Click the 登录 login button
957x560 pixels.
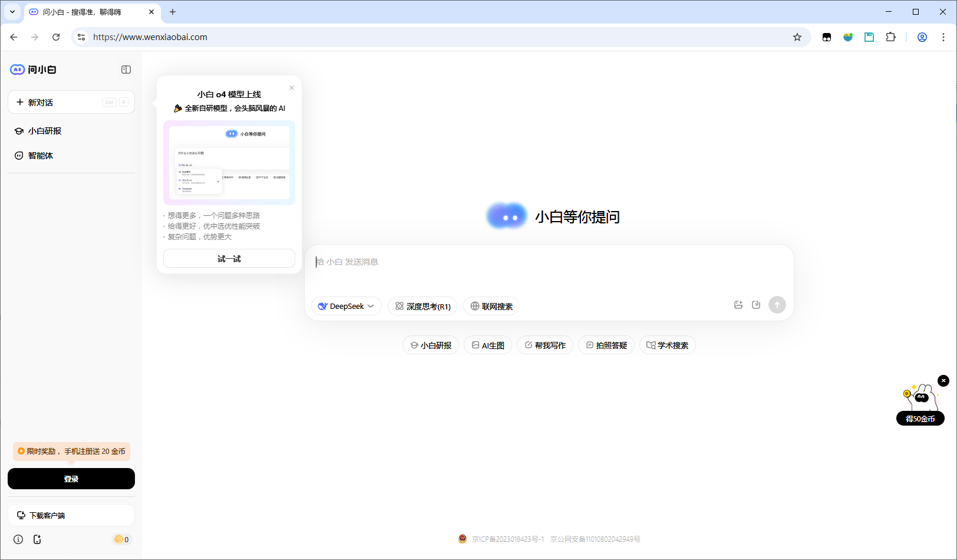tap(71, 479)
